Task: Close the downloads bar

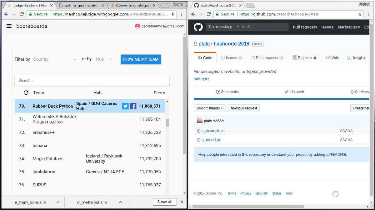Action: tap(182, 202)
